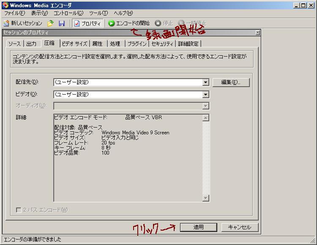Click the New Session (新しいセッション) icon
The image size is (317, 245).
click(x=6, y=23)
